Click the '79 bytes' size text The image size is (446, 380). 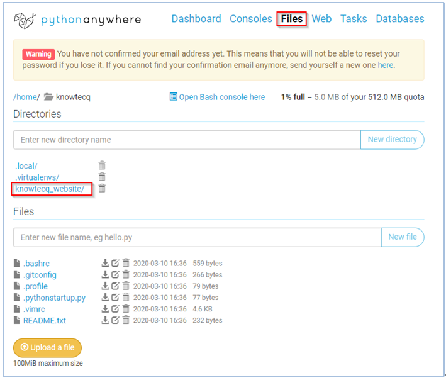click(205, 286)
